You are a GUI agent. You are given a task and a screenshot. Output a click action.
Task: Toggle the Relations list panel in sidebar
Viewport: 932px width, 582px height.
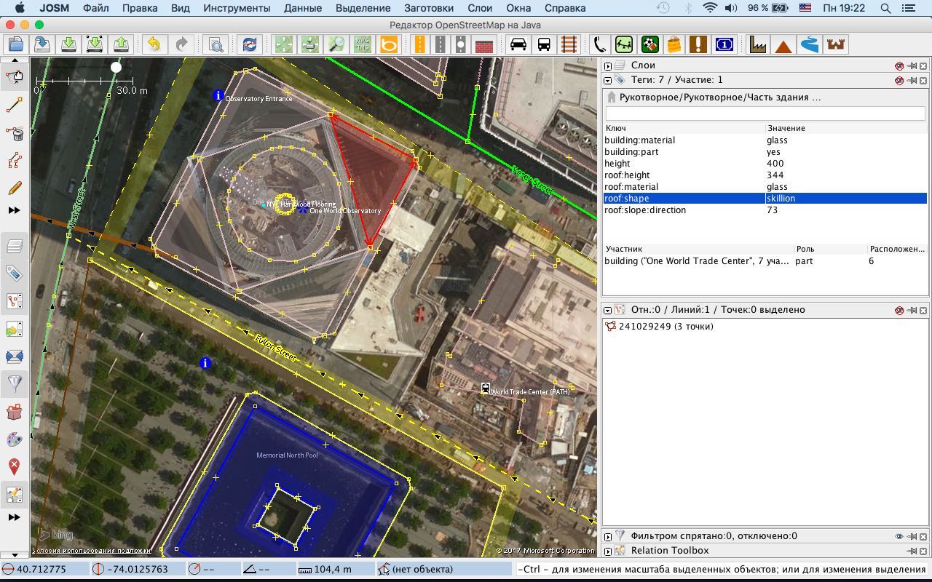point(15,329)
